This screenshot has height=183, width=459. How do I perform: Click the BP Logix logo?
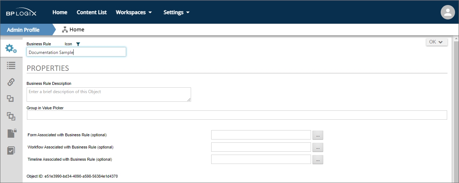coord(21,13)
